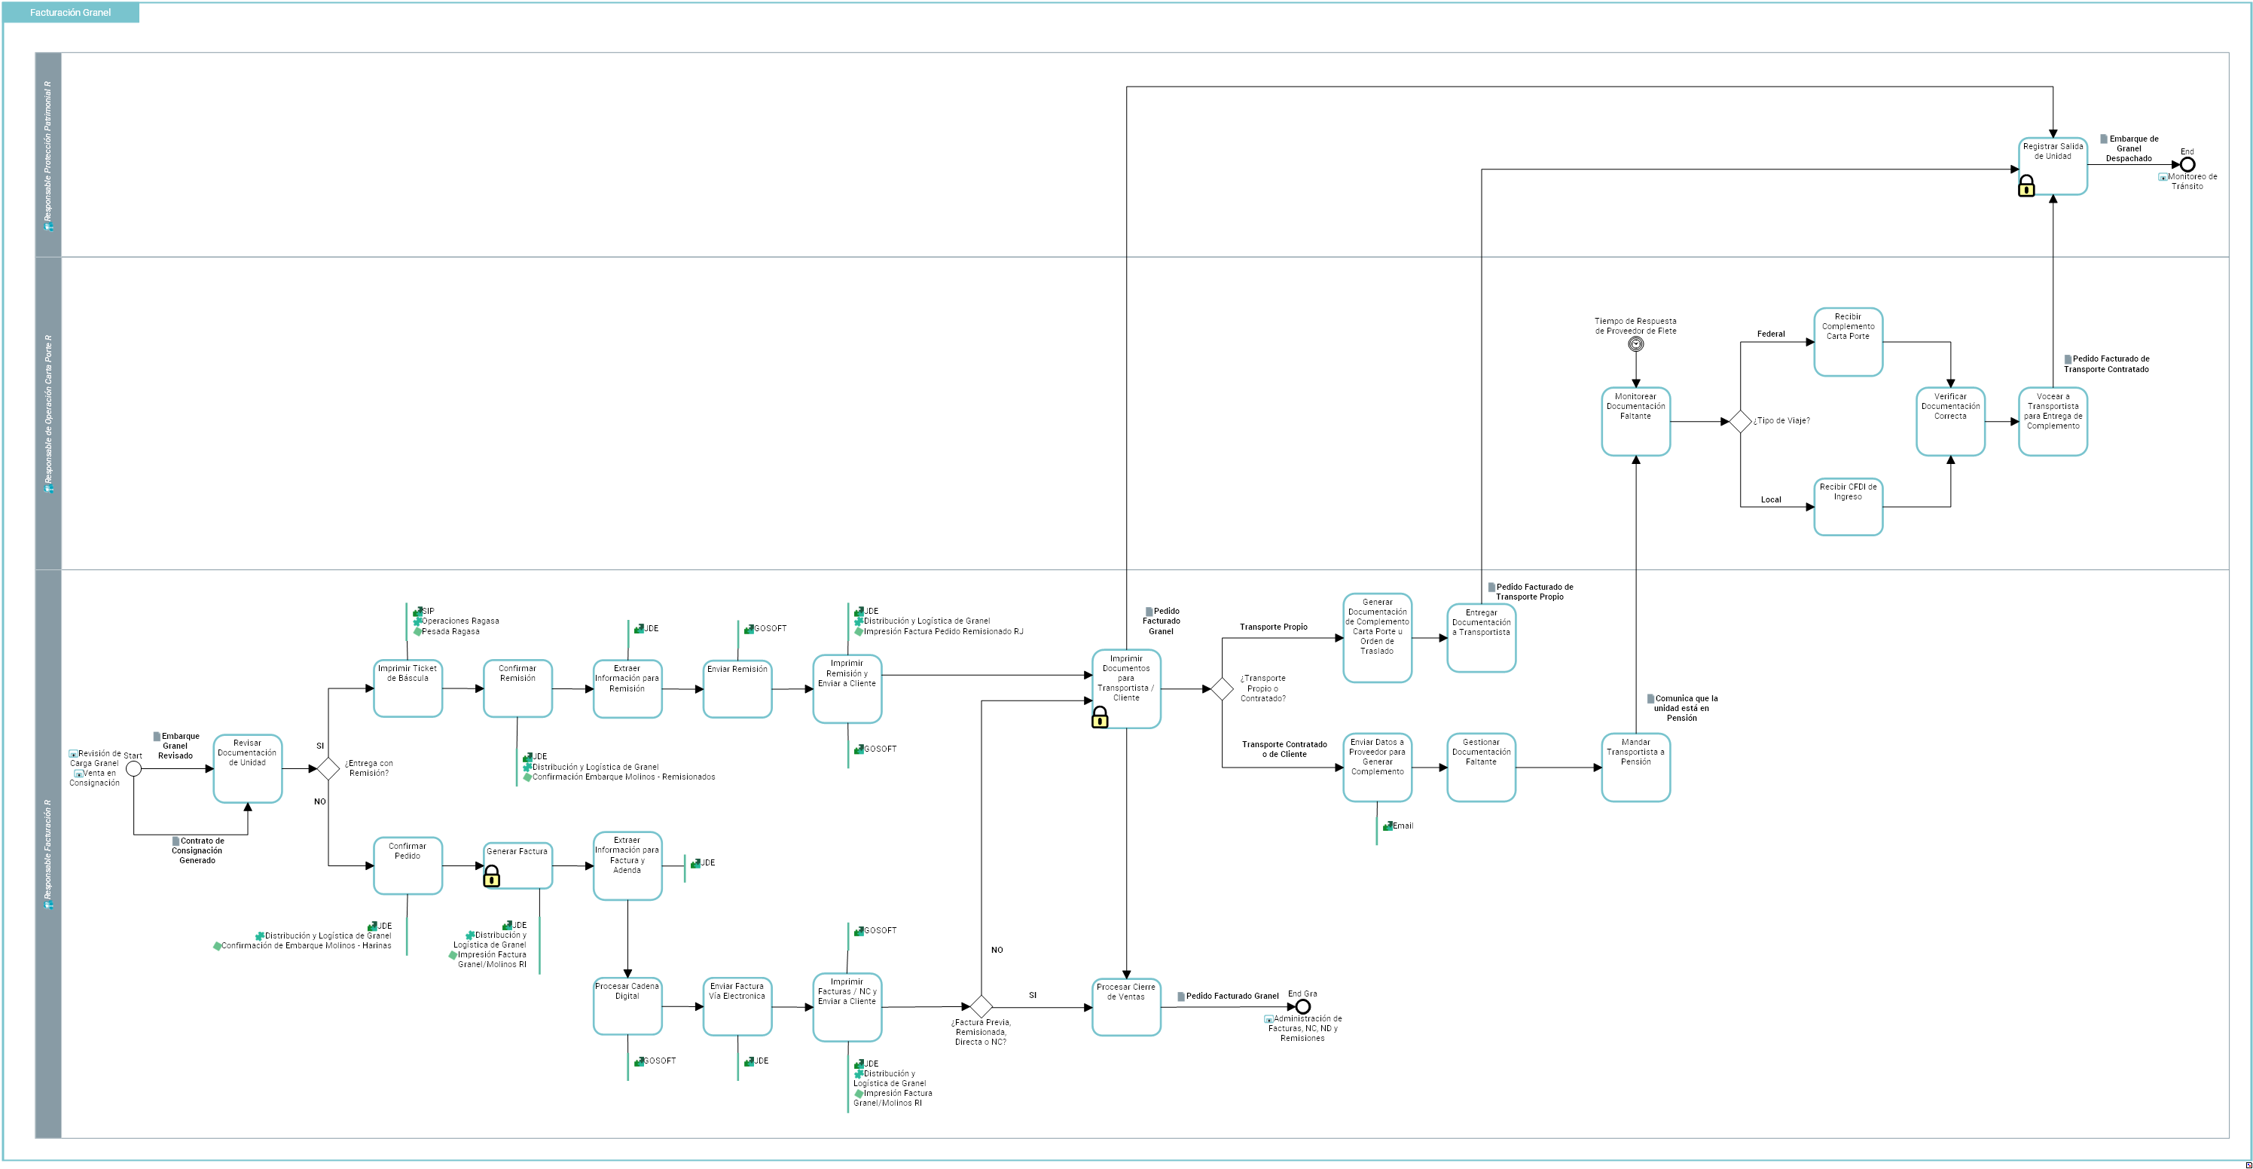Click the Federal flow label
Screen dimensions: 2253x1169
pyautogui.click(x=1771, y=334)
